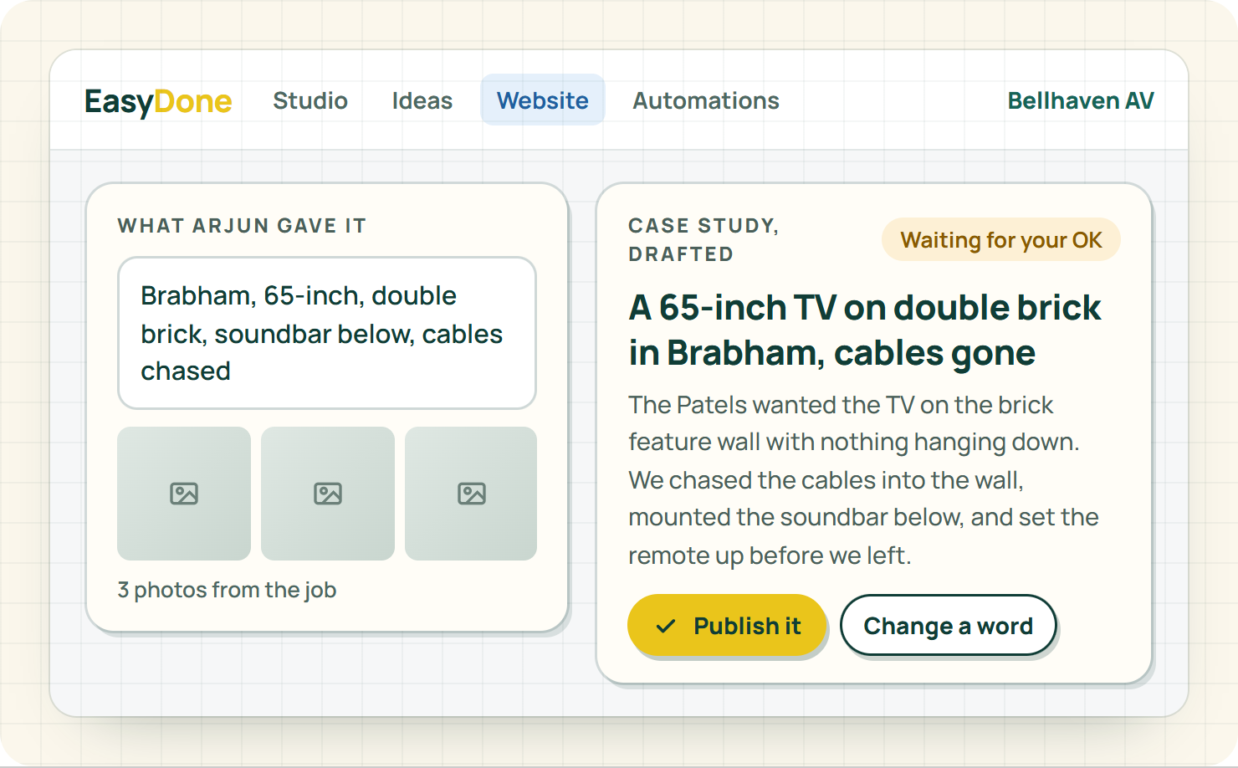Click the Change a word button
Image resolution: width=1238 pixels, height=768 pixels.
point(949,626)
